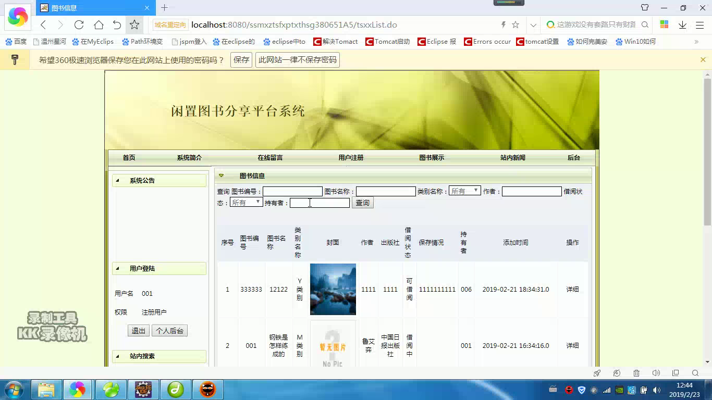Viewport: 712px width, 400px height.
Task: Dismiss the save-password bar with X
Action: (x=703, y=60)
